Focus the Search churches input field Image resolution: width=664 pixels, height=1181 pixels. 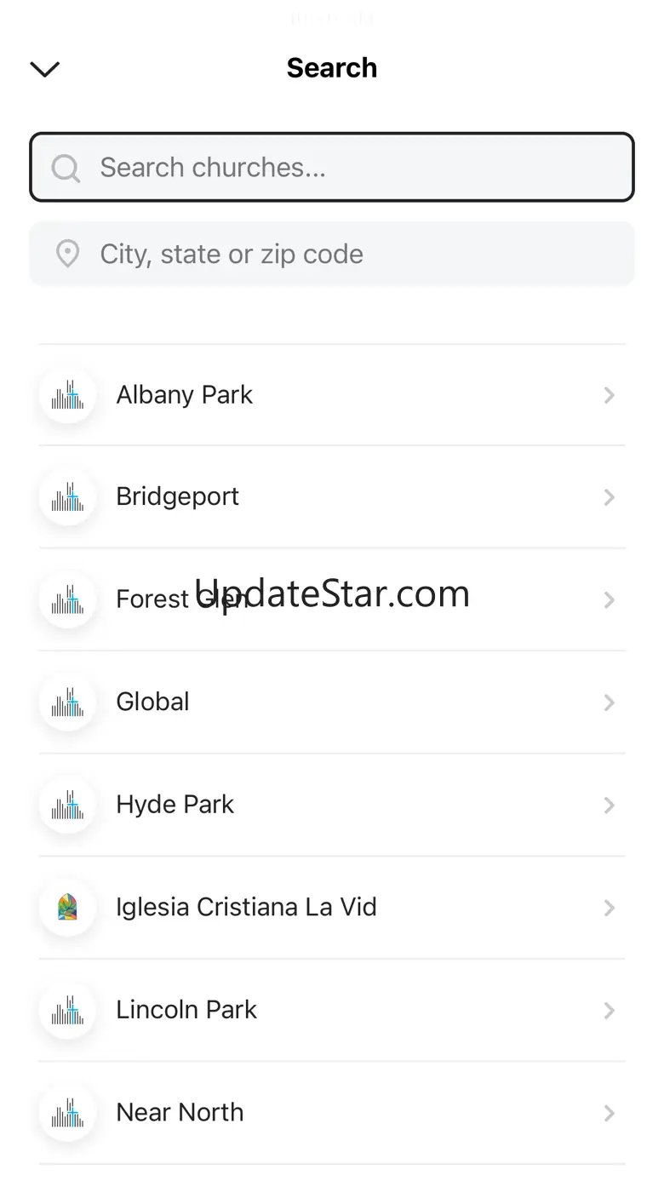click(332, 167)
